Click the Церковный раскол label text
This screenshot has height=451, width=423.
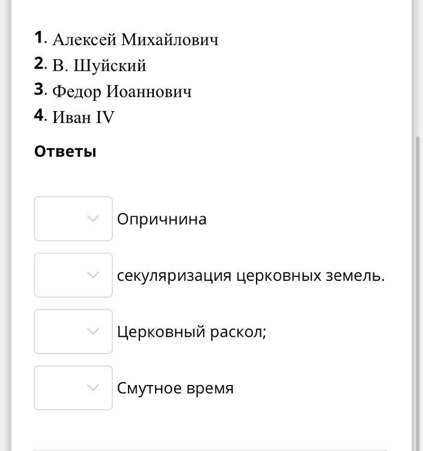point(191,332)
